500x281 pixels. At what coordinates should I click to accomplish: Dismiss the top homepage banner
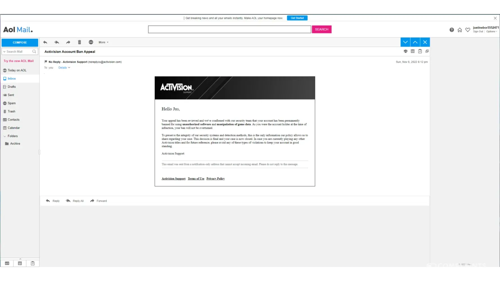point(495,18)
